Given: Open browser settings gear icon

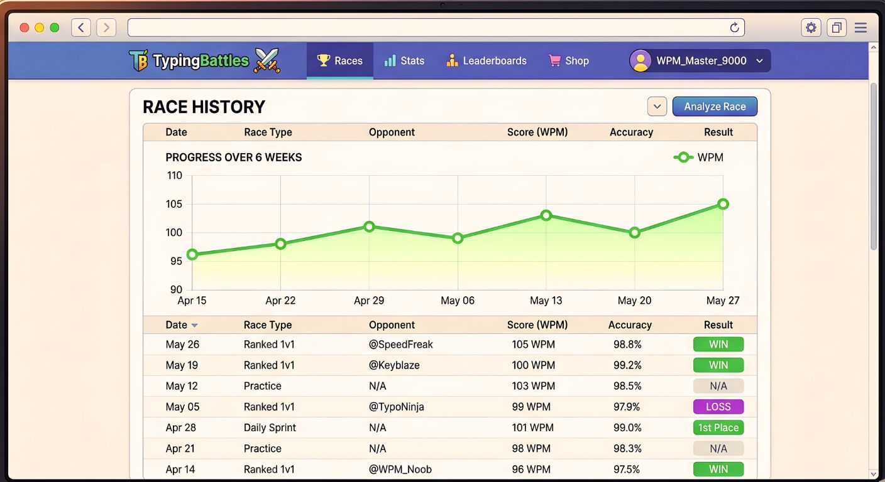Looking at the screenshot, I should click(811, 28).
